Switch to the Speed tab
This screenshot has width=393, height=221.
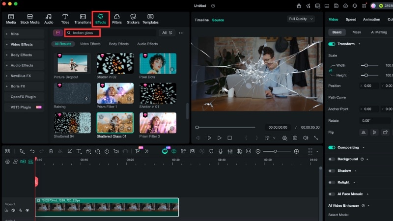[x=351, y=19]
